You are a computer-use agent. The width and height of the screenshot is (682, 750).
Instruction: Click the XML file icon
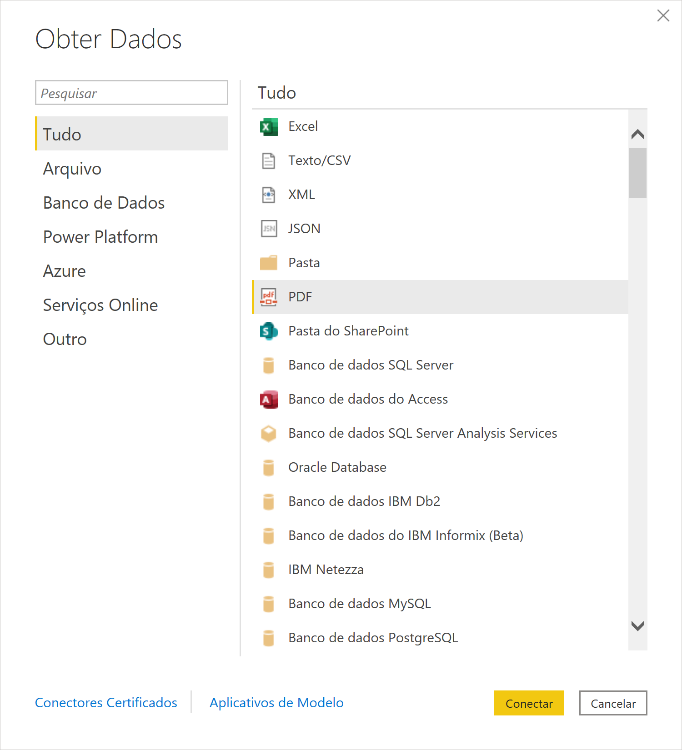click(x=269, y=195)
